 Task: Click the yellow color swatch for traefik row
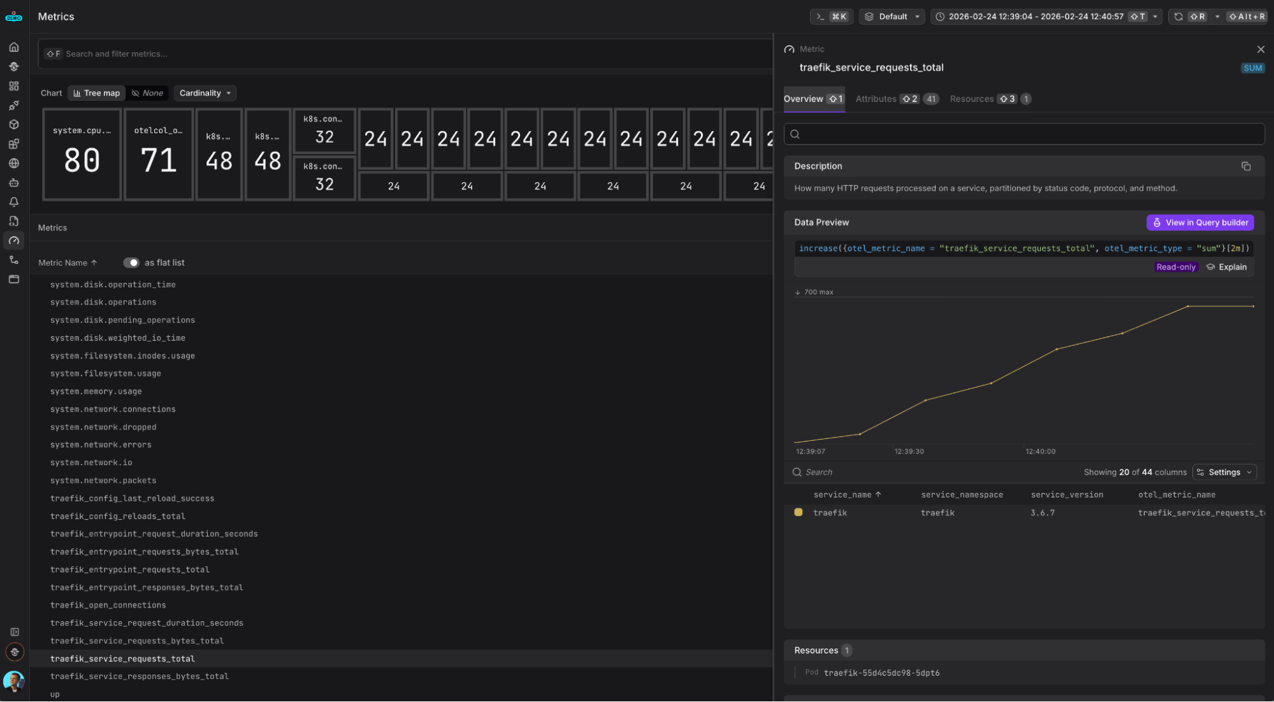pos(798,512)
